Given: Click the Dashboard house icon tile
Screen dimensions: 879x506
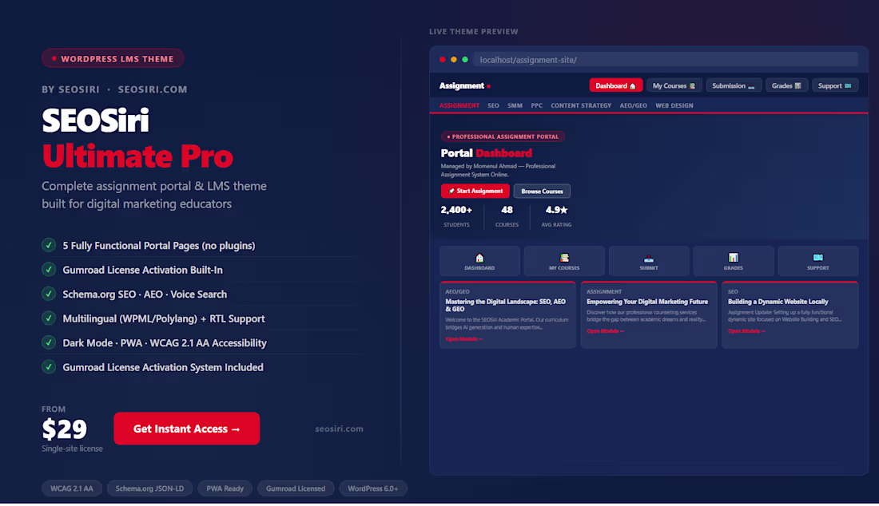Looking at the screenshot, I should click(479, 261).
